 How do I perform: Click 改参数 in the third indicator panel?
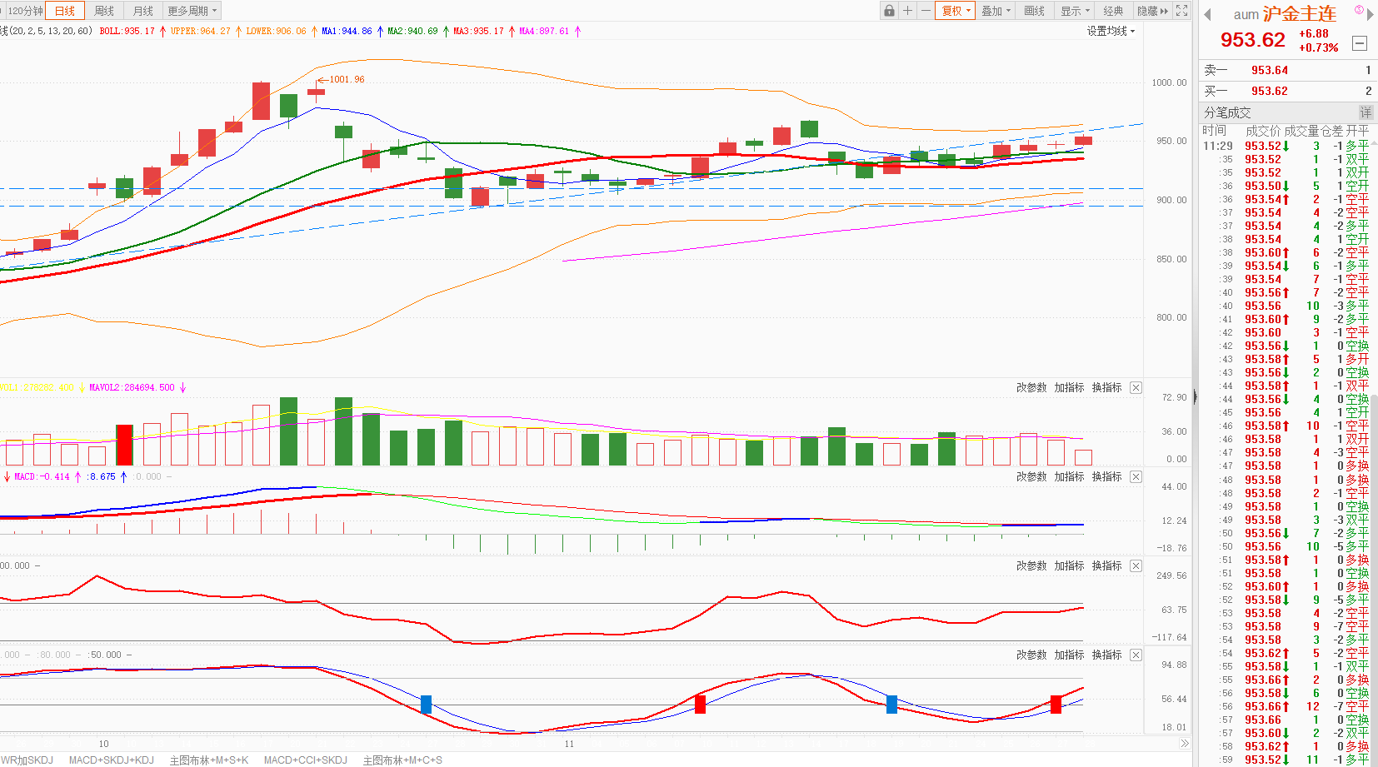pos(1031,565)
